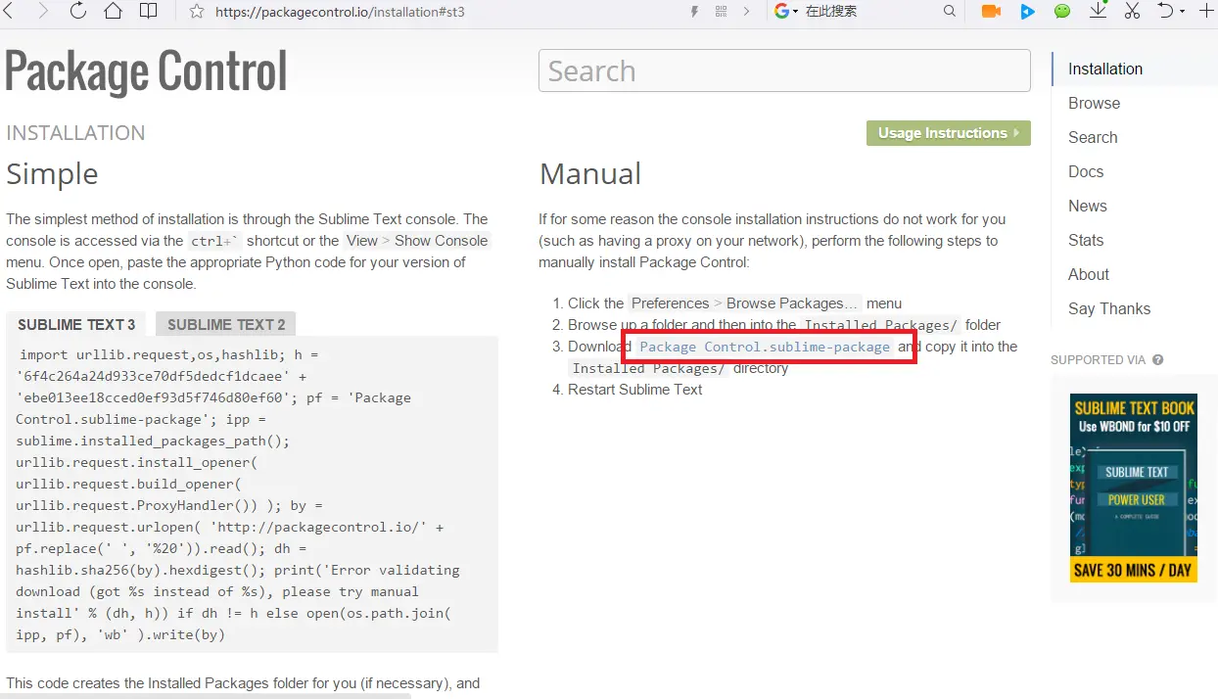The width and height of the screenshot is (1218, 699).
Task: Open the browser home page icon
Action: click(x=113, y=12)
